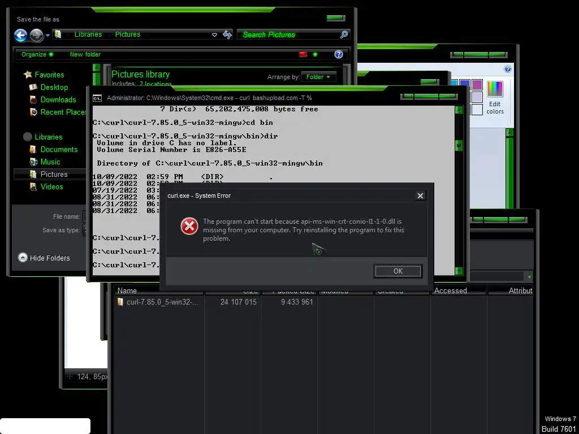Select Pictures in the address breadcrumb
Screen dimensions: 579x434
pos(127,34)
